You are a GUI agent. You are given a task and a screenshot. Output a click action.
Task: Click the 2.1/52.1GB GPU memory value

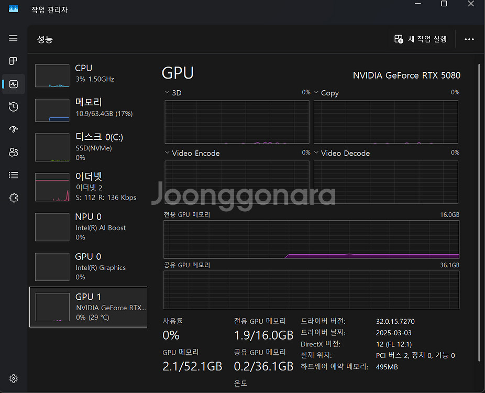[x=192, y=366]
